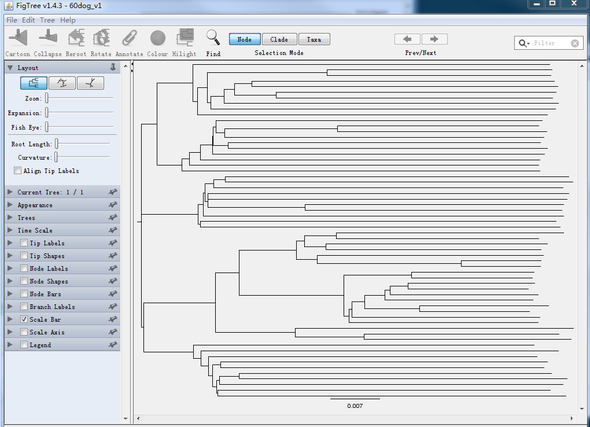Set selection mode to Clade
This screenshot has width=590, height=427.
pos(279,39)
